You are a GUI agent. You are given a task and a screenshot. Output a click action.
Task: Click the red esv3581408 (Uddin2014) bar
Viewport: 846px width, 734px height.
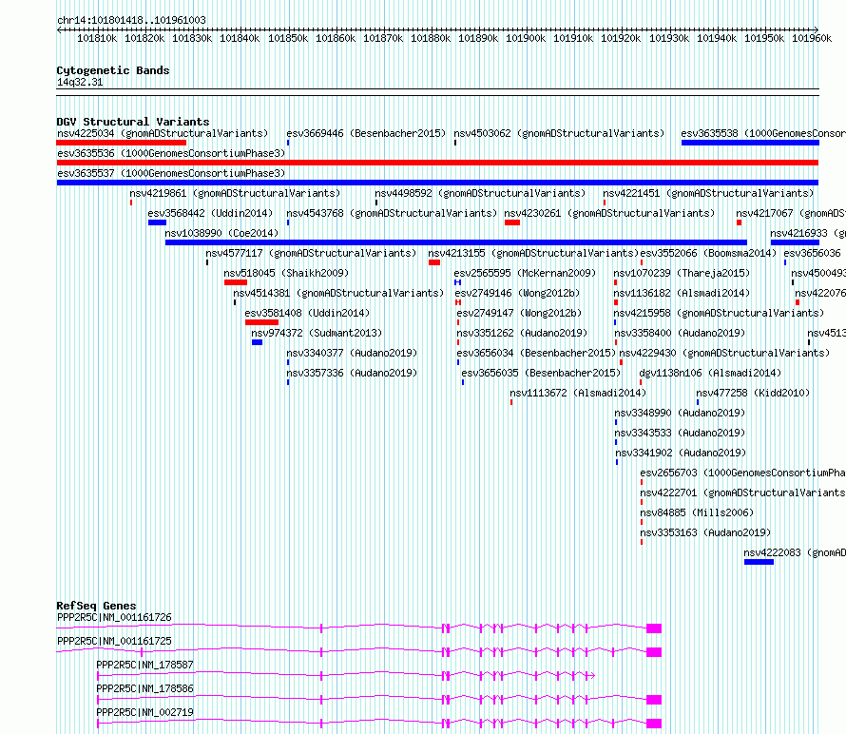261,322
